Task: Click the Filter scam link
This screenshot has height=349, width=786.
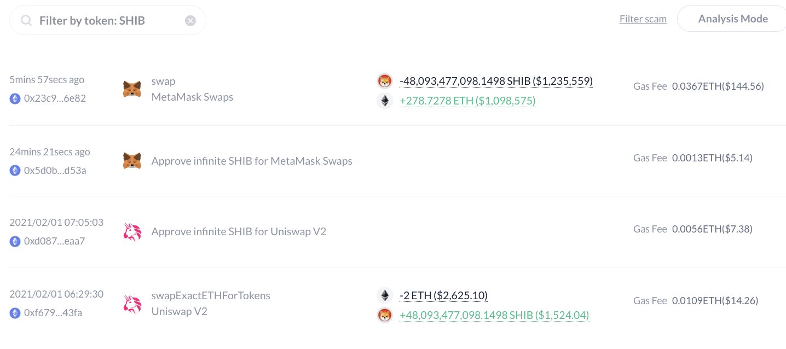Action: [x=643, y=19]
